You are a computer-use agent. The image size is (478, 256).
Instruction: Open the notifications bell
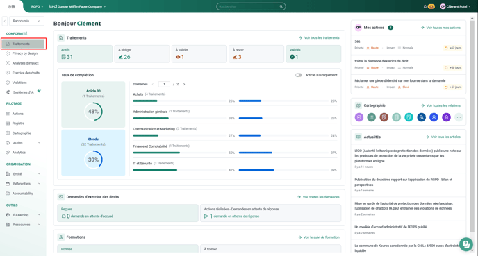point(425,6)
